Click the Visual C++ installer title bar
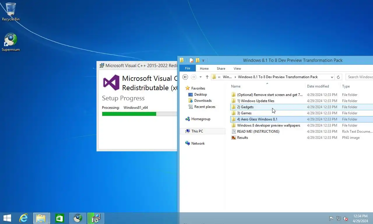Viewport: 373px width, 224px height. pyautogui.click(x=138, y=65)
